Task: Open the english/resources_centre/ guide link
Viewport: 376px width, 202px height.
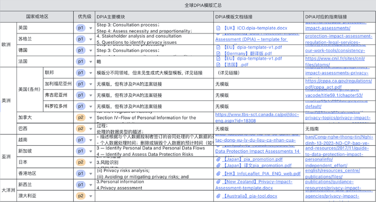Action: pyautogui.click(x=332, y=171)
